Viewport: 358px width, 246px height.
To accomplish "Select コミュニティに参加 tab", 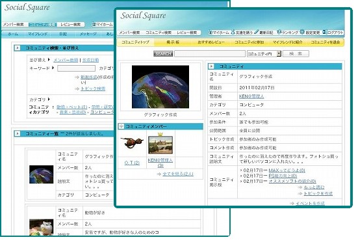I will 249,42.
